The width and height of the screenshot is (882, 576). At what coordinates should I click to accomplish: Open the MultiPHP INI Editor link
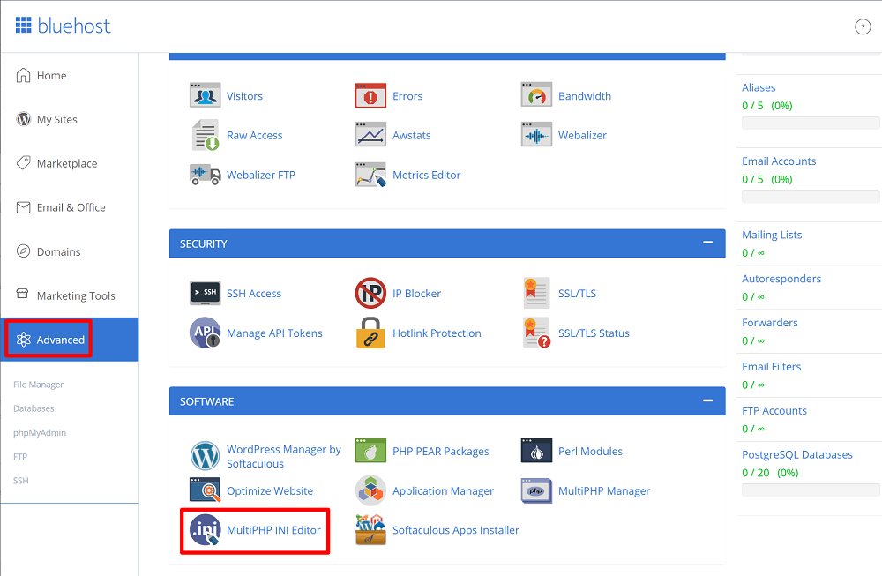pyautogui.click(x=273, y=530)
